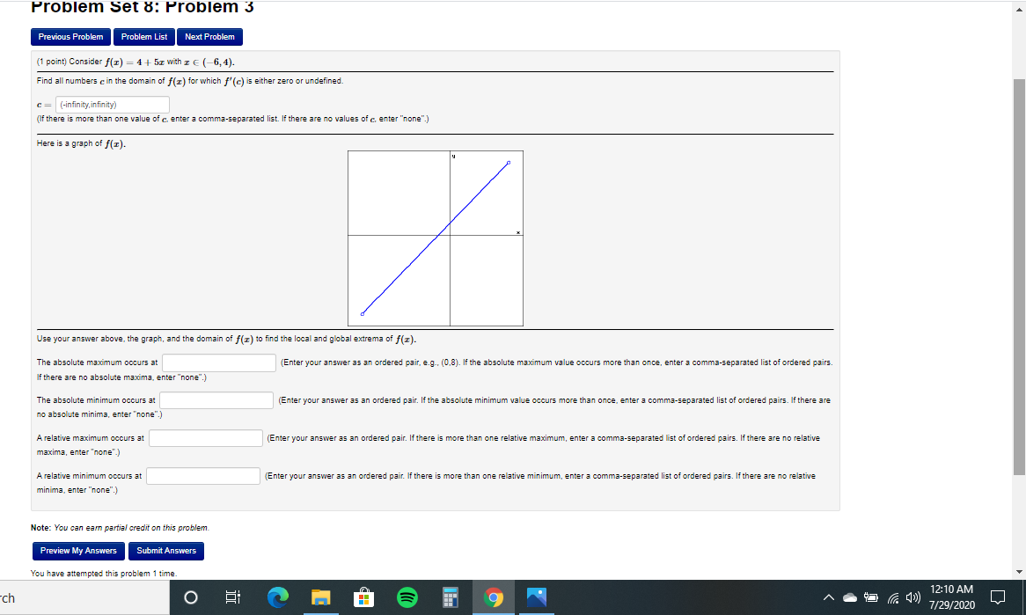This screenshot has height=615, width=1026.
Task: Click scrollbar down arrow
Action: pos(1019,572)
